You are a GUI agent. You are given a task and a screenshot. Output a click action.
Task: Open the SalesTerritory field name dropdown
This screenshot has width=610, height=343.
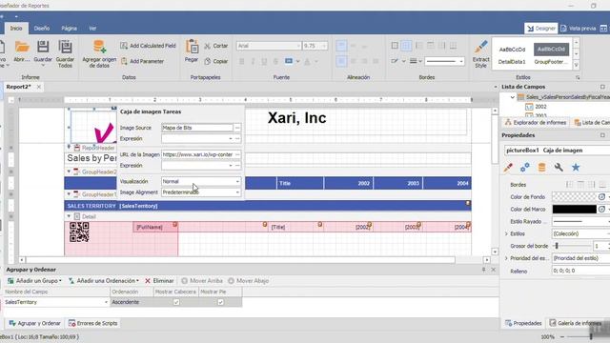106,302
